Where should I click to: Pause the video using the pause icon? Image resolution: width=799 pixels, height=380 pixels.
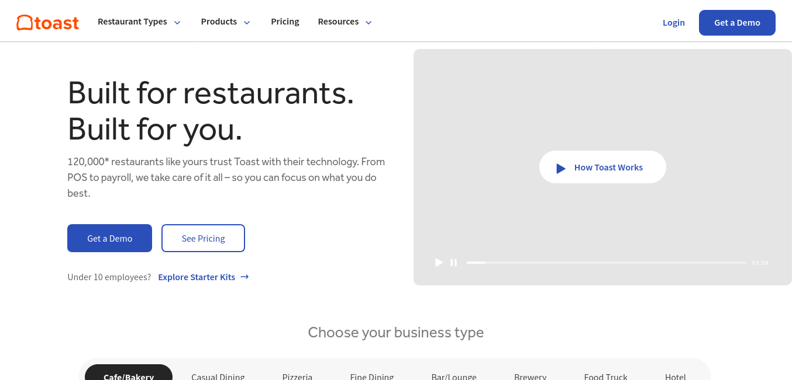(x=454, y=263)
